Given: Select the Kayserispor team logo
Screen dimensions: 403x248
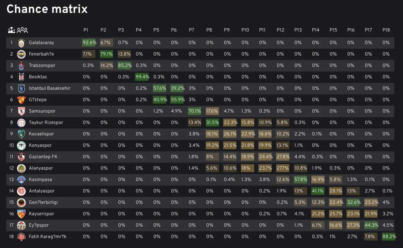Looking at the screenshot, I should tap(21, 214).
